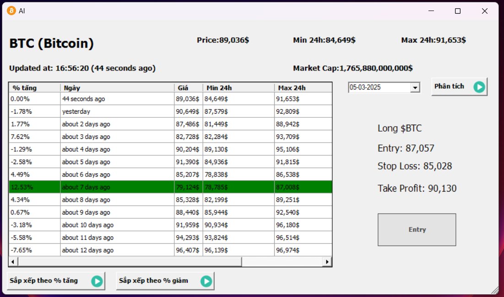504x297 pixels.
Task: Click the Min 24h cell 90,934$
Action: pos(238,225)
